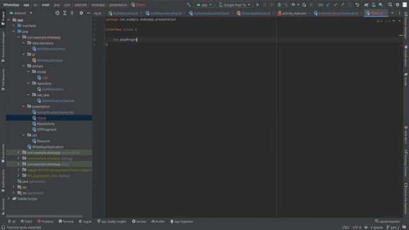Screen dimensions: 409x230
Task: Open the Build Variants side panel
Action: point(3,180)
